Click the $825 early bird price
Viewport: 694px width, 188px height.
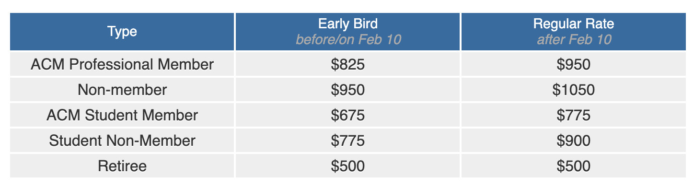coord(348,64)
